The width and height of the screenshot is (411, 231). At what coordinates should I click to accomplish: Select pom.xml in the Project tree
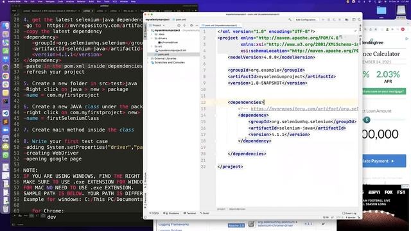pyautogui.click(x=162, y=54)
